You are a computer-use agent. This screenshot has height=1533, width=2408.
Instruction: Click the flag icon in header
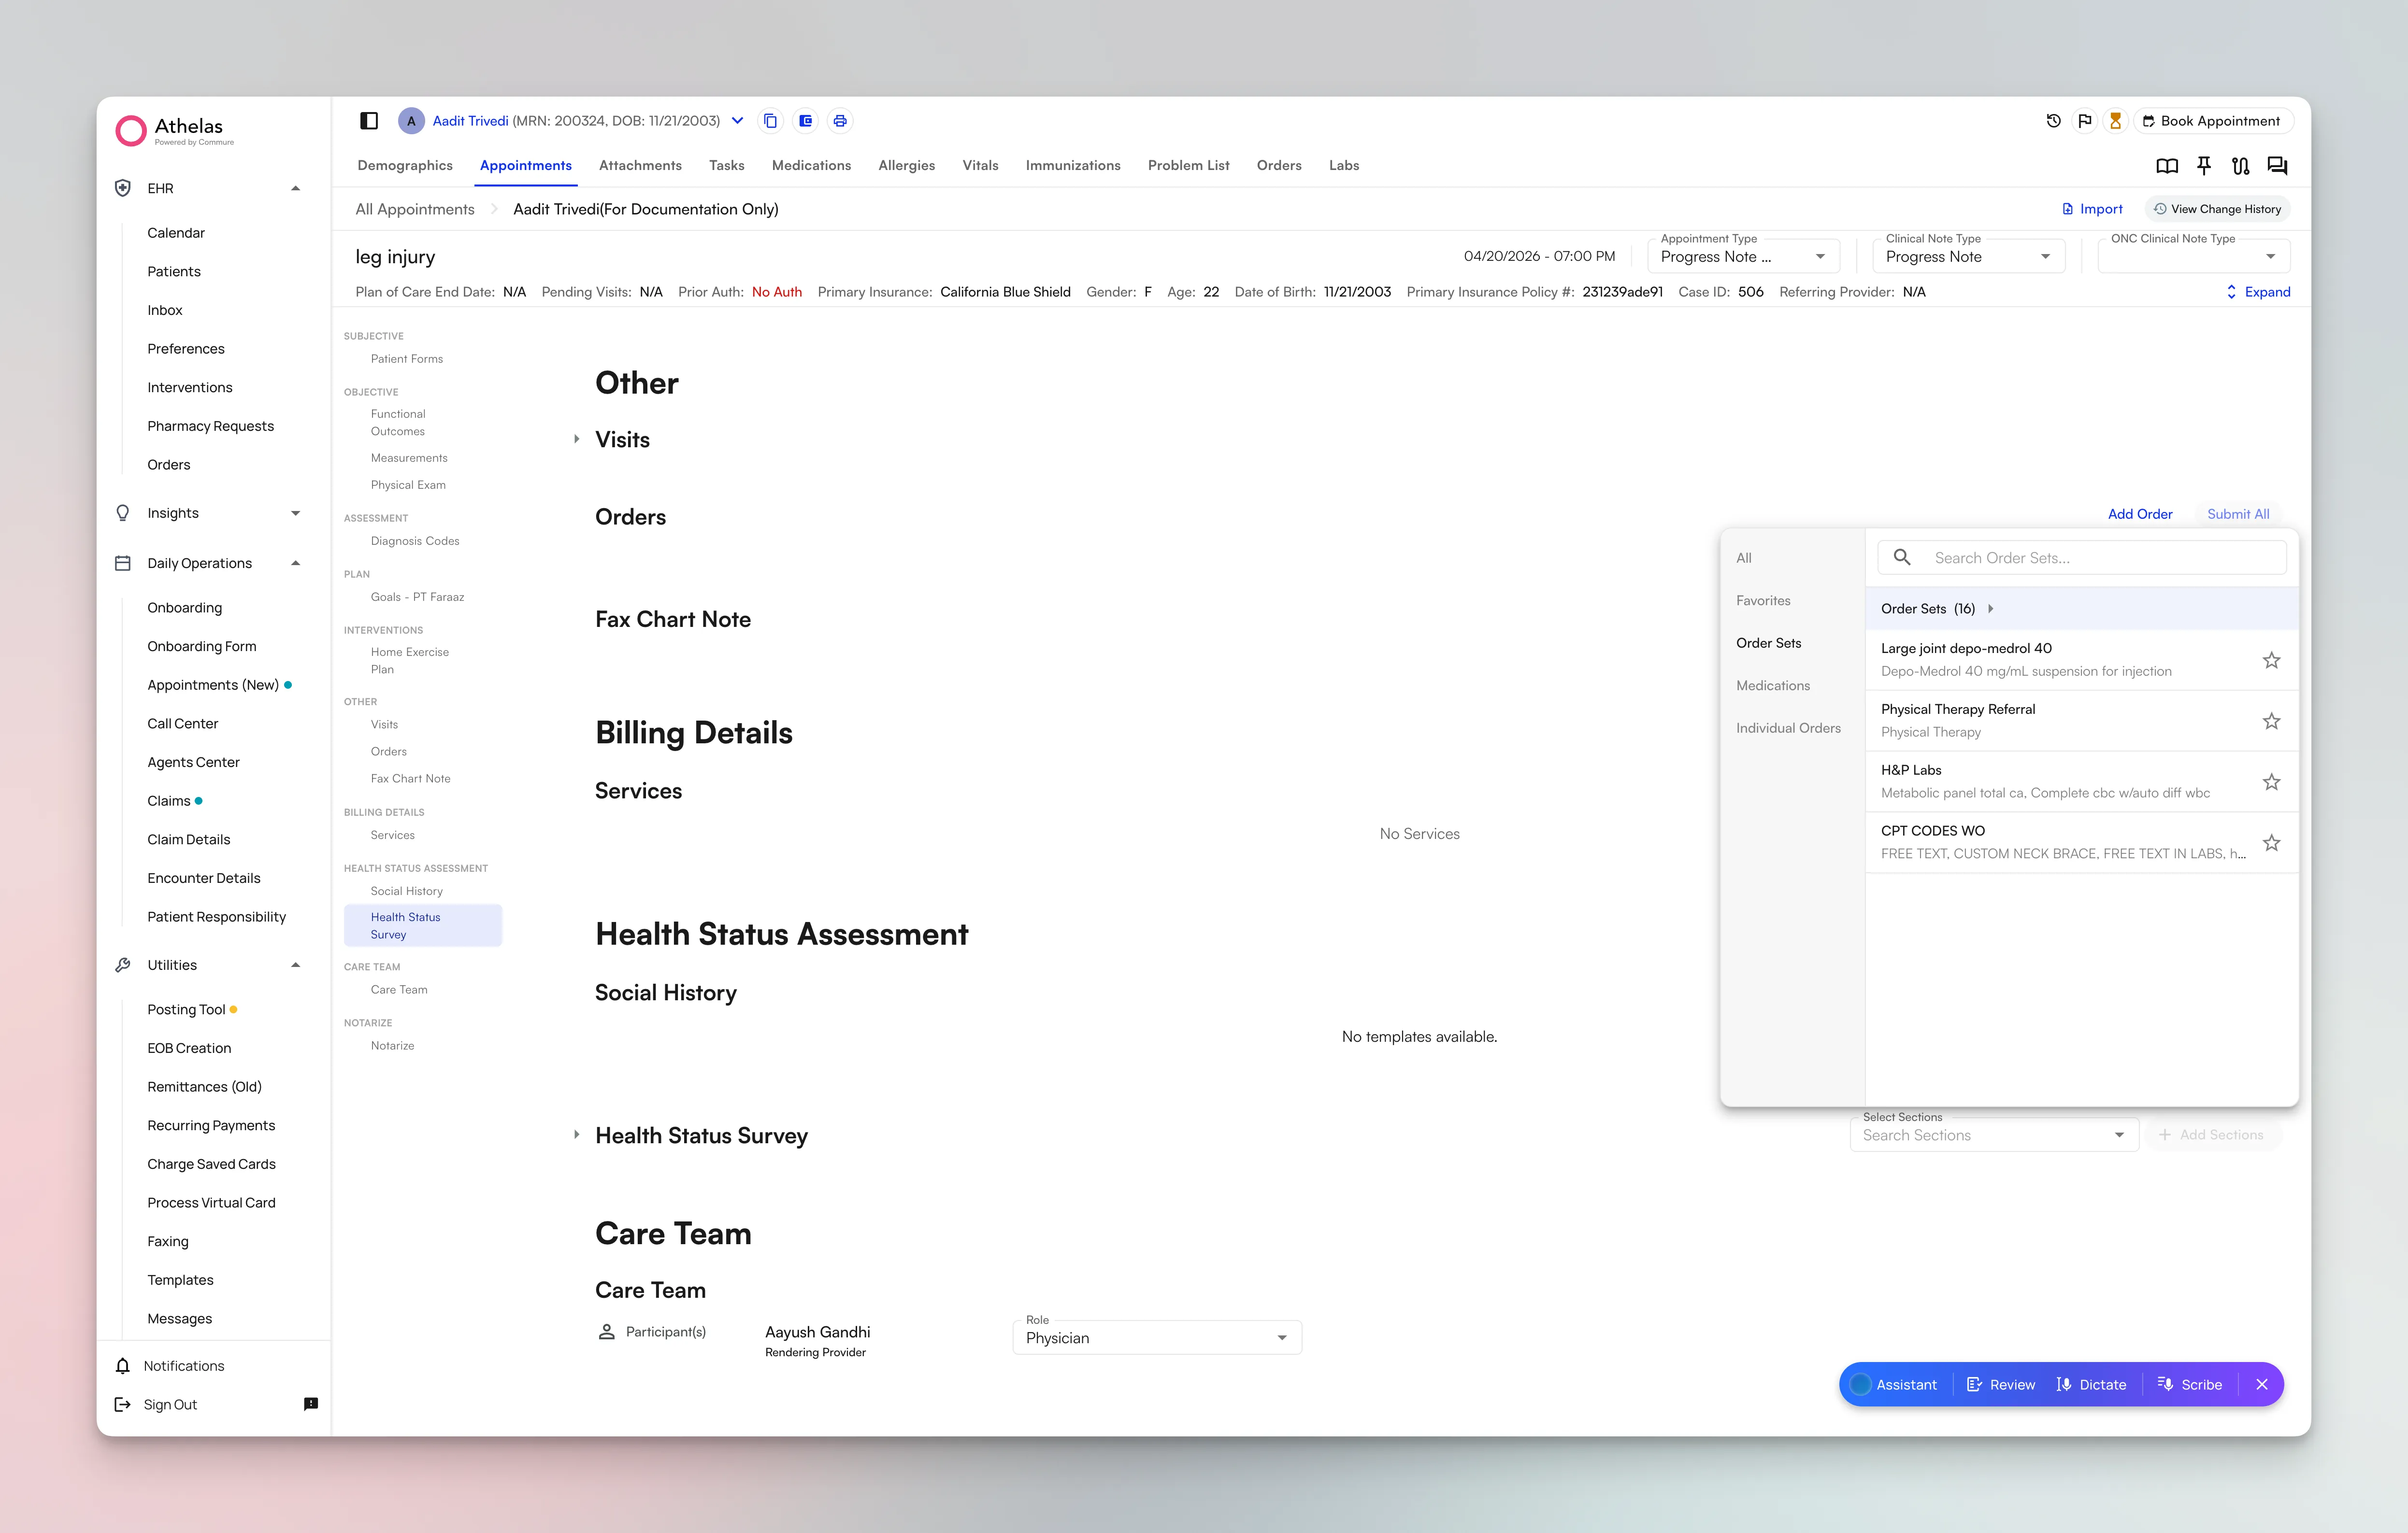[x=2084, y=121]
